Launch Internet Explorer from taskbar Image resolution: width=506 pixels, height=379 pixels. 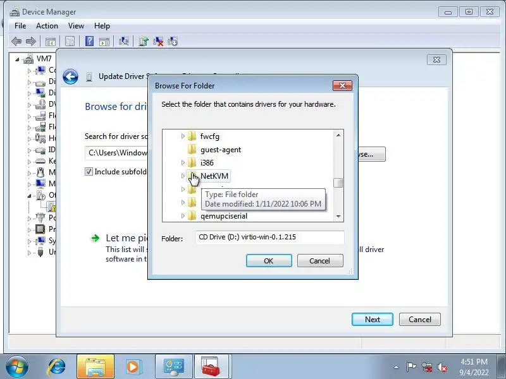click(x=57, y=367)
